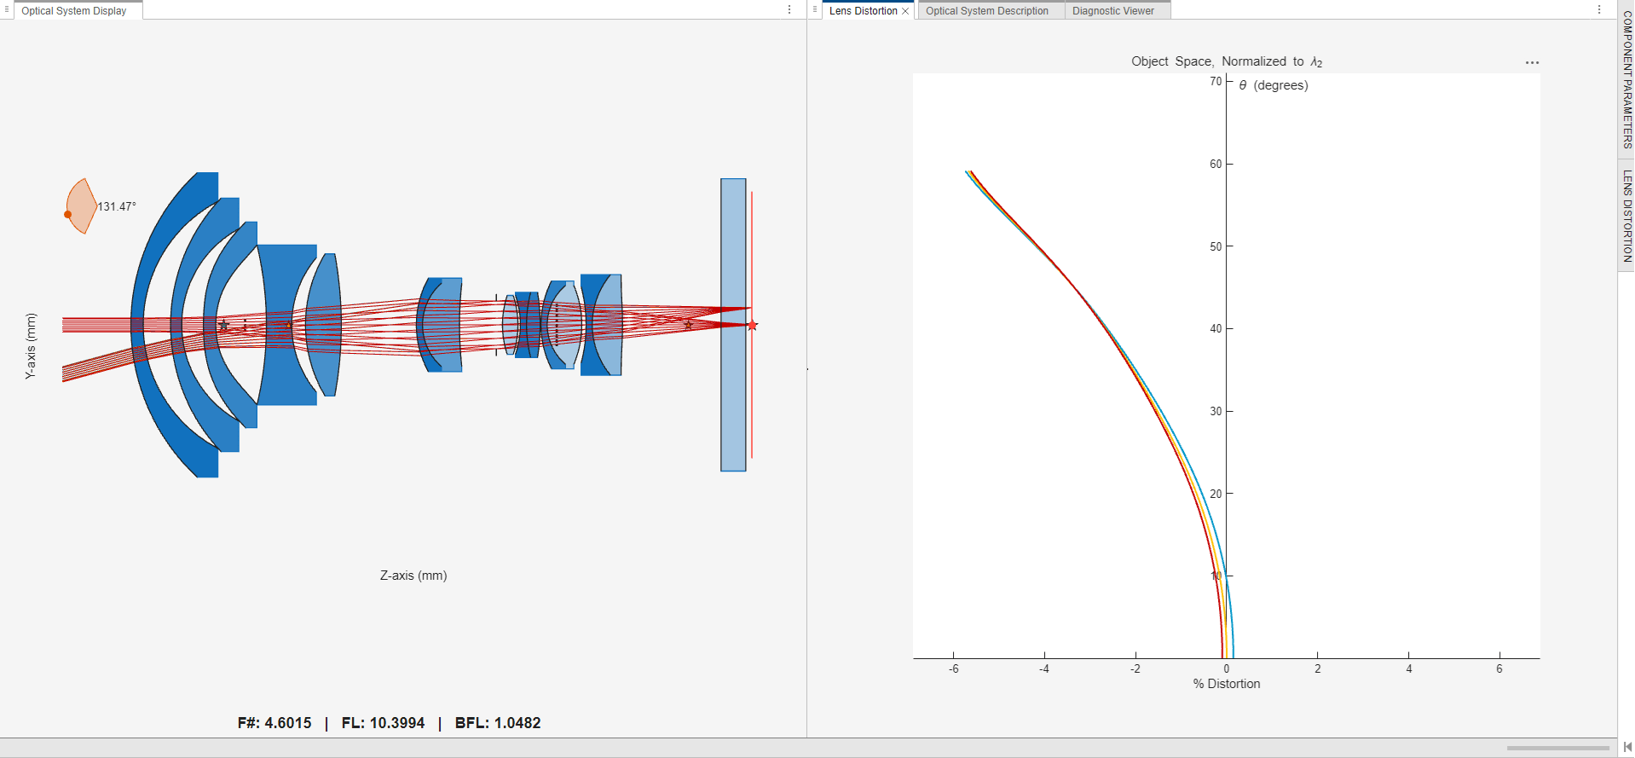Click the θ (degrees) axis label

(x=1273, y=85)
